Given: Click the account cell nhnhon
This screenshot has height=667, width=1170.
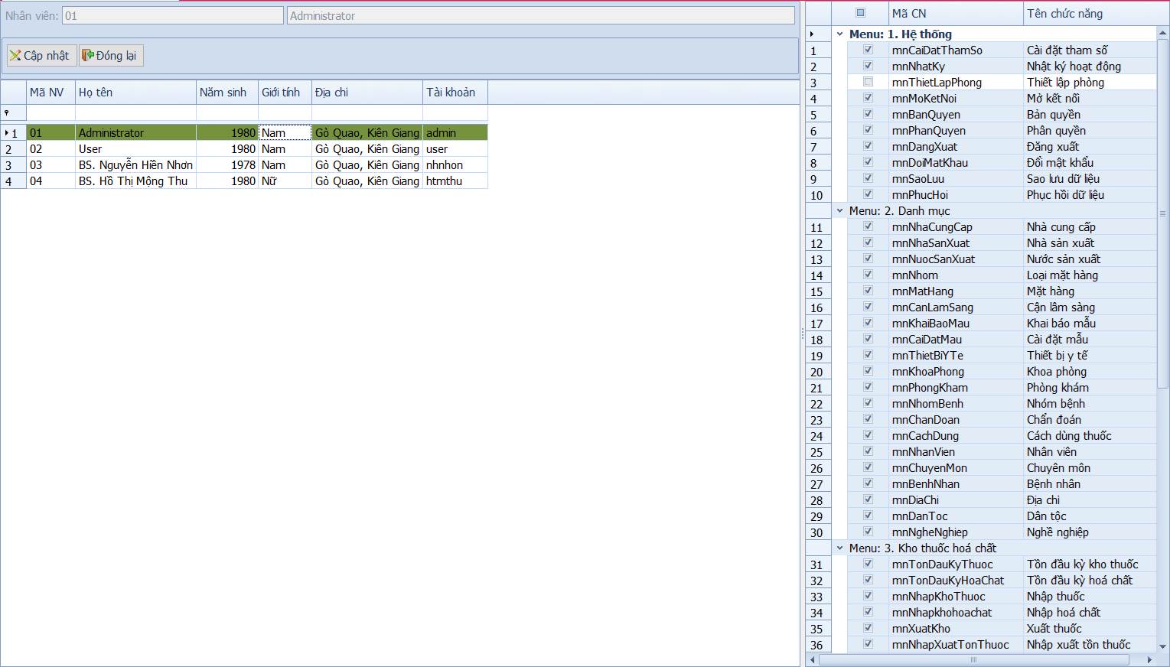Looking at the screenshot, I should (x=455, y=164).
